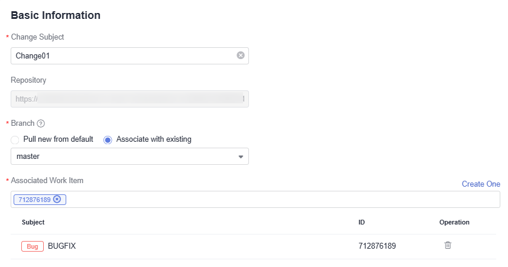Focus the Associated Work Item search box
Screen dimensions: 508x267
pos(278,200)
